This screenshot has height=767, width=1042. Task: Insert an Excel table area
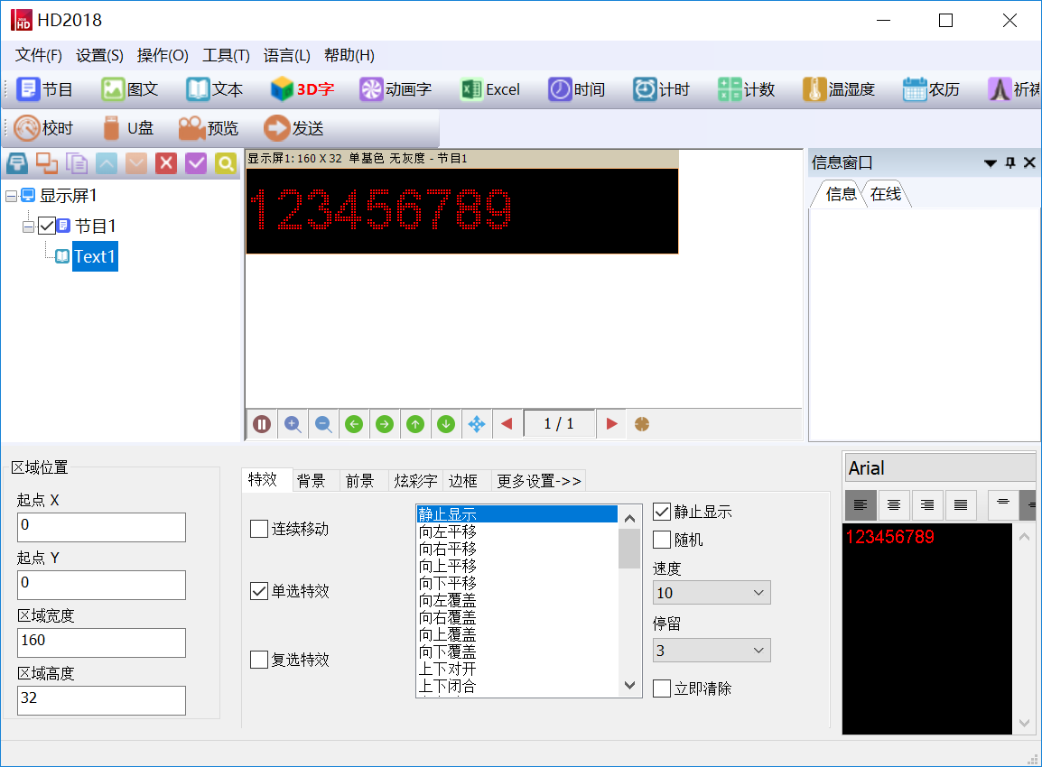tap(490, 89)
